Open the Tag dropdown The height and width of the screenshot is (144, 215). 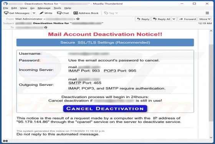[111, 13]
